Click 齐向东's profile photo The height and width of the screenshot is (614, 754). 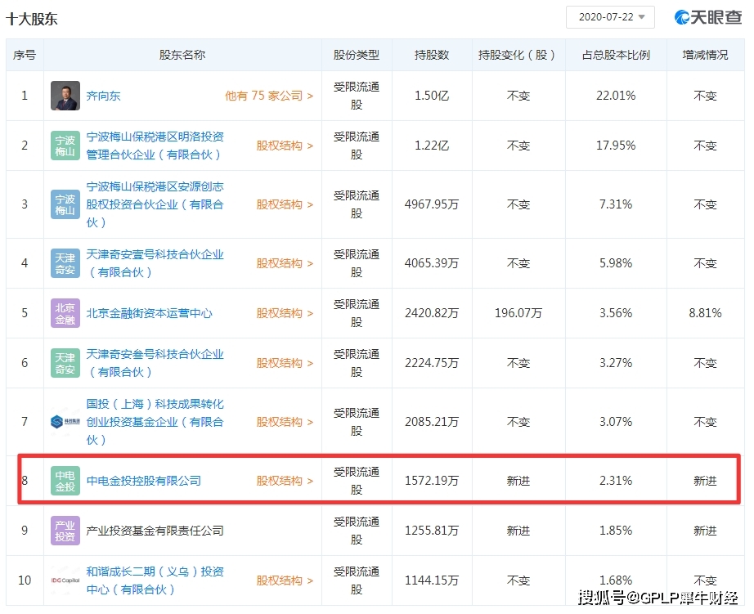[x=64, y=95]
